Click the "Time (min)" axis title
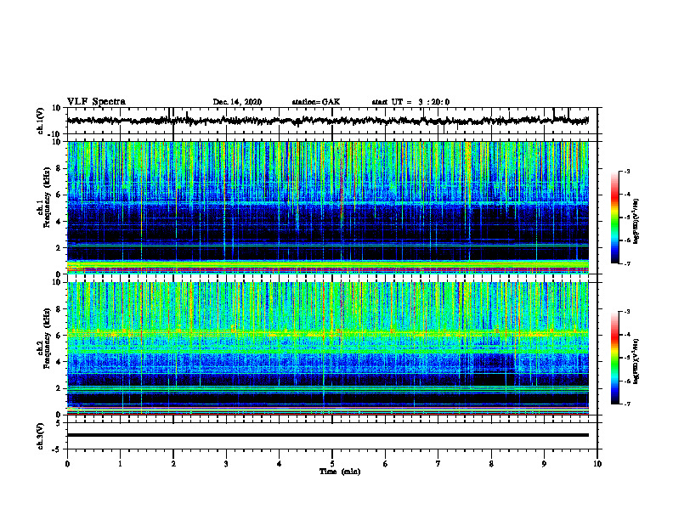This screenshot has height=520, width=673. coord(340,472)
